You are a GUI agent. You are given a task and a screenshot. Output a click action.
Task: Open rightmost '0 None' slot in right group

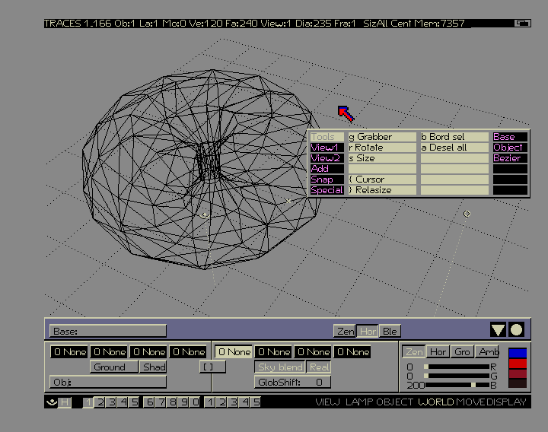tap(352, 351)
